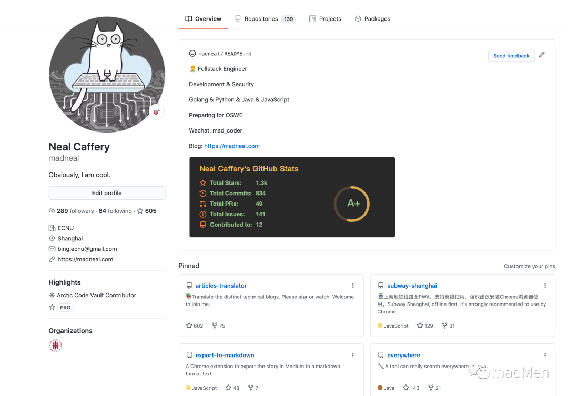568x396 pixels.
Task: Click the 31 forks count on subway-shanghai
Action: 449,326
